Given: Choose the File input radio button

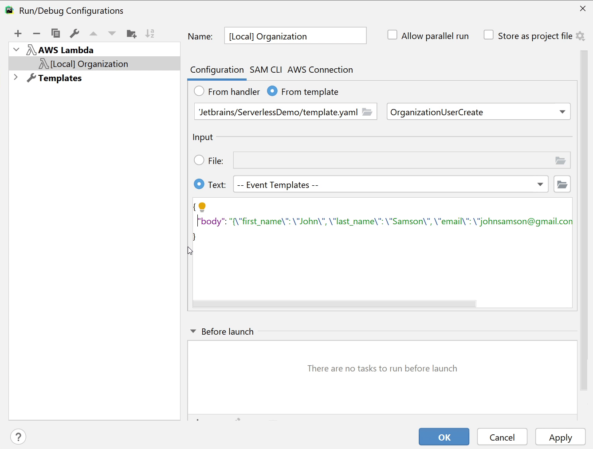Looking at the screenshot, I should [199, 160].
